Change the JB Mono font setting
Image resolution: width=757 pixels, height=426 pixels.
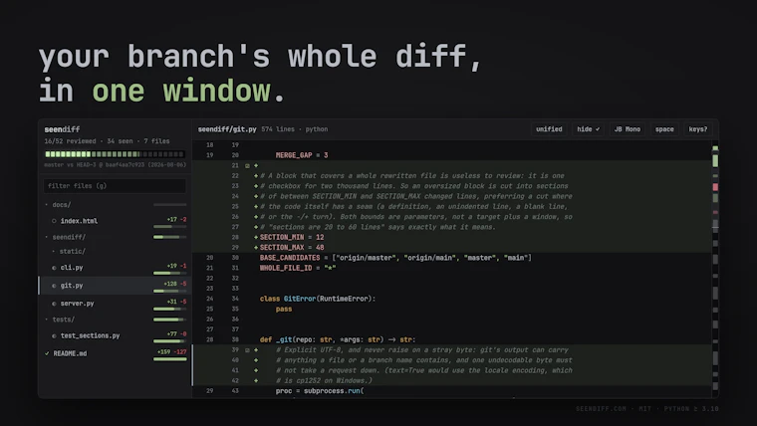pyautogui.click(x=628, y=129)
